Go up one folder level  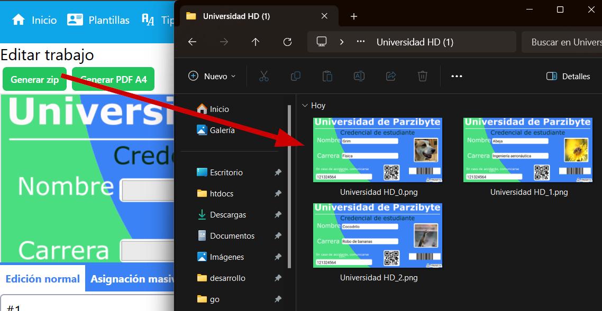coord(256,42)
